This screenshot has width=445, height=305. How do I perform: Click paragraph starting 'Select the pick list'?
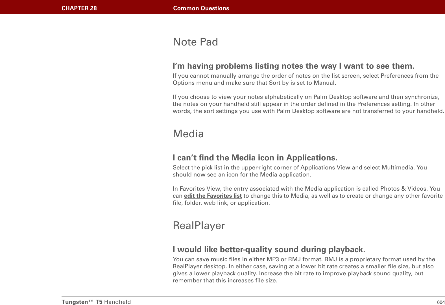[300, 171]
